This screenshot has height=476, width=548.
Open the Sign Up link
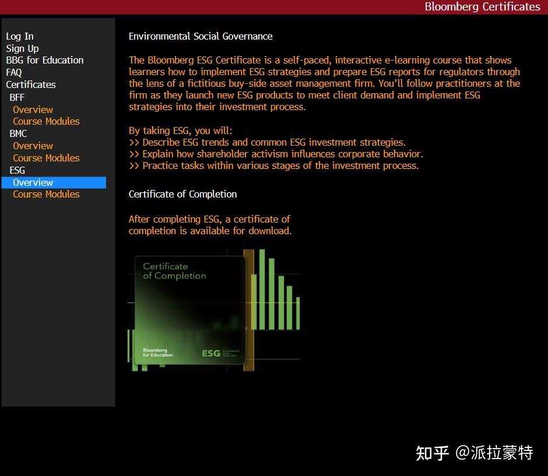[x=22, y=48]
